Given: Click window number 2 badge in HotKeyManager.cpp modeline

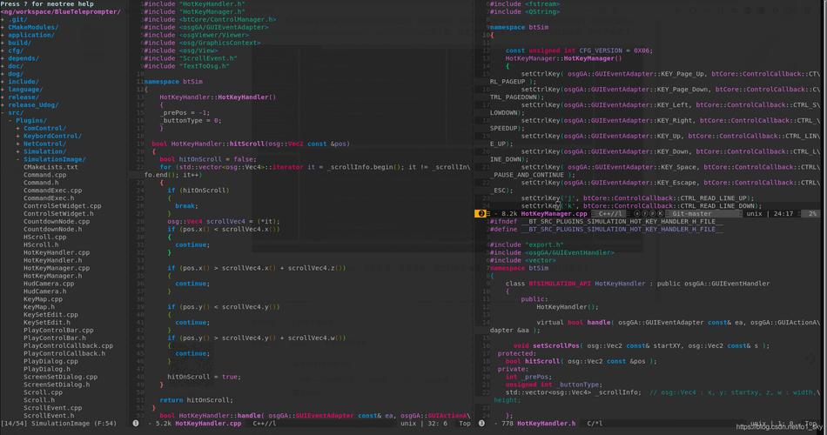Looking at the screenshot, I should pos(480,213).
